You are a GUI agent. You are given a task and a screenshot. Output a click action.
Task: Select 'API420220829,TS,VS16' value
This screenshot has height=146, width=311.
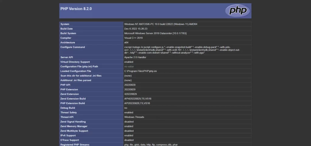pyautogui.click(x=138, y=98)
